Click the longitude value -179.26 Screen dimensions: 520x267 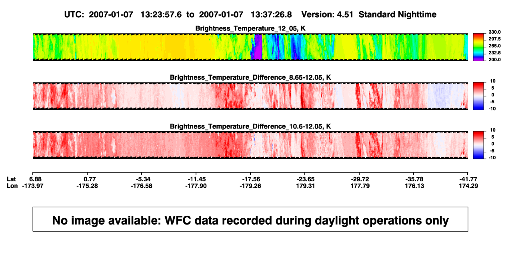(250, 186)
